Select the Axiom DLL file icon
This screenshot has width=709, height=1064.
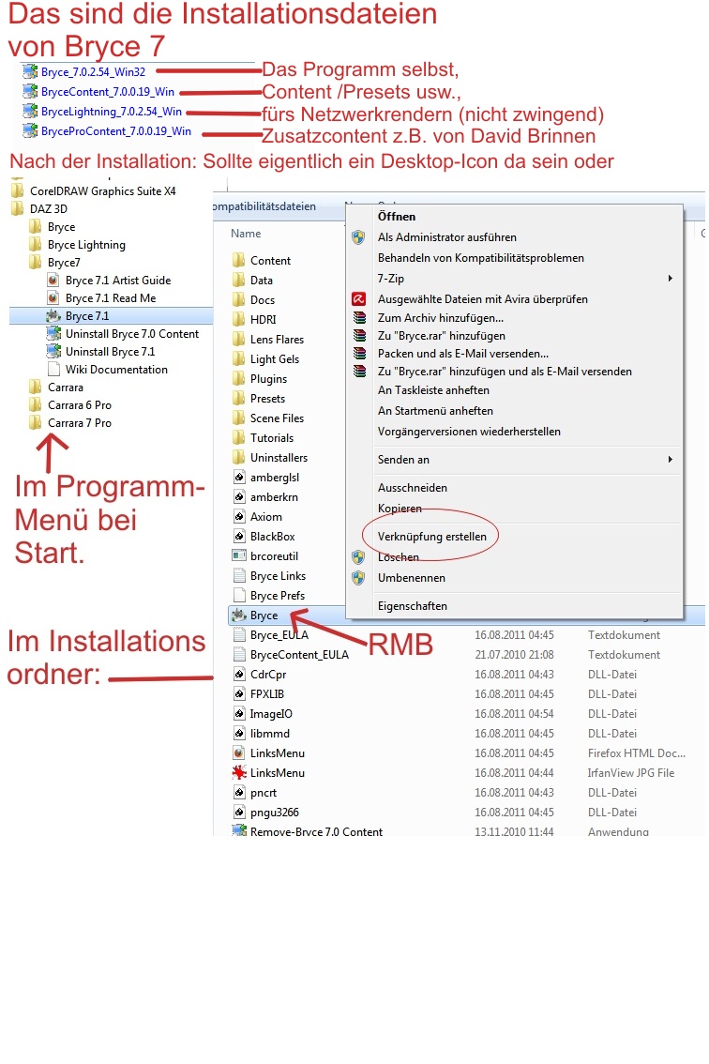239,516
